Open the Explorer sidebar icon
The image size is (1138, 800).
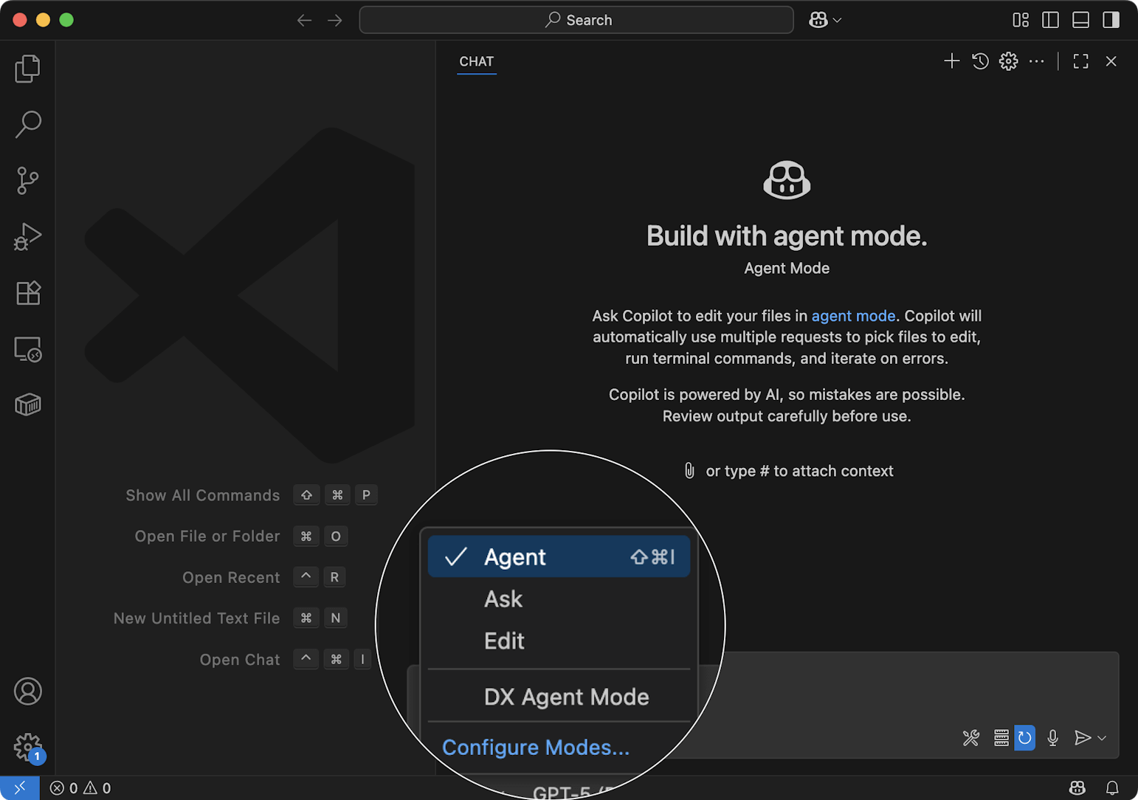28,68
